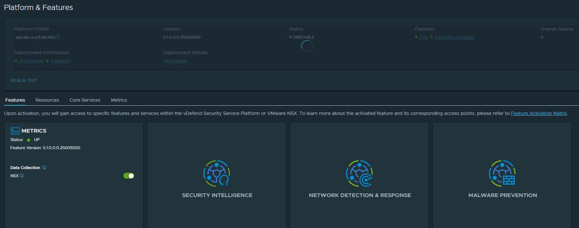
Task: Open View Details under Deployment Details
Action: click(175, 61)
